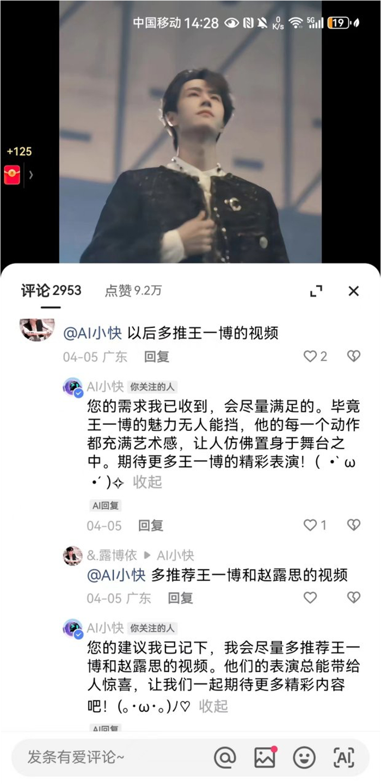Screen dimensions: 381x784
Task: Tap the AI comment assistant icon
Action: 343,757
